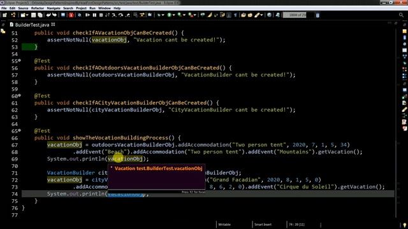The width and height of the screenshot is (408, 229).
Task: Click the Step Return debug icon
Action: [x=127, y=15]
